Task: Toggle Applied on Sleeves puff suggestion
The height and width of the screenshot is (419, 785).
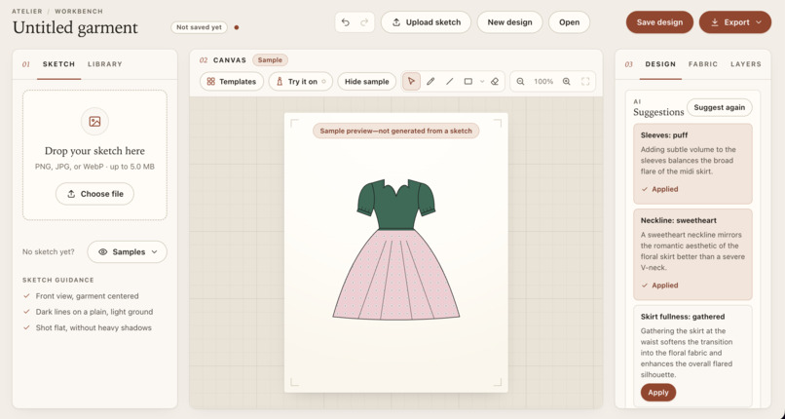Action: [659, 189]
